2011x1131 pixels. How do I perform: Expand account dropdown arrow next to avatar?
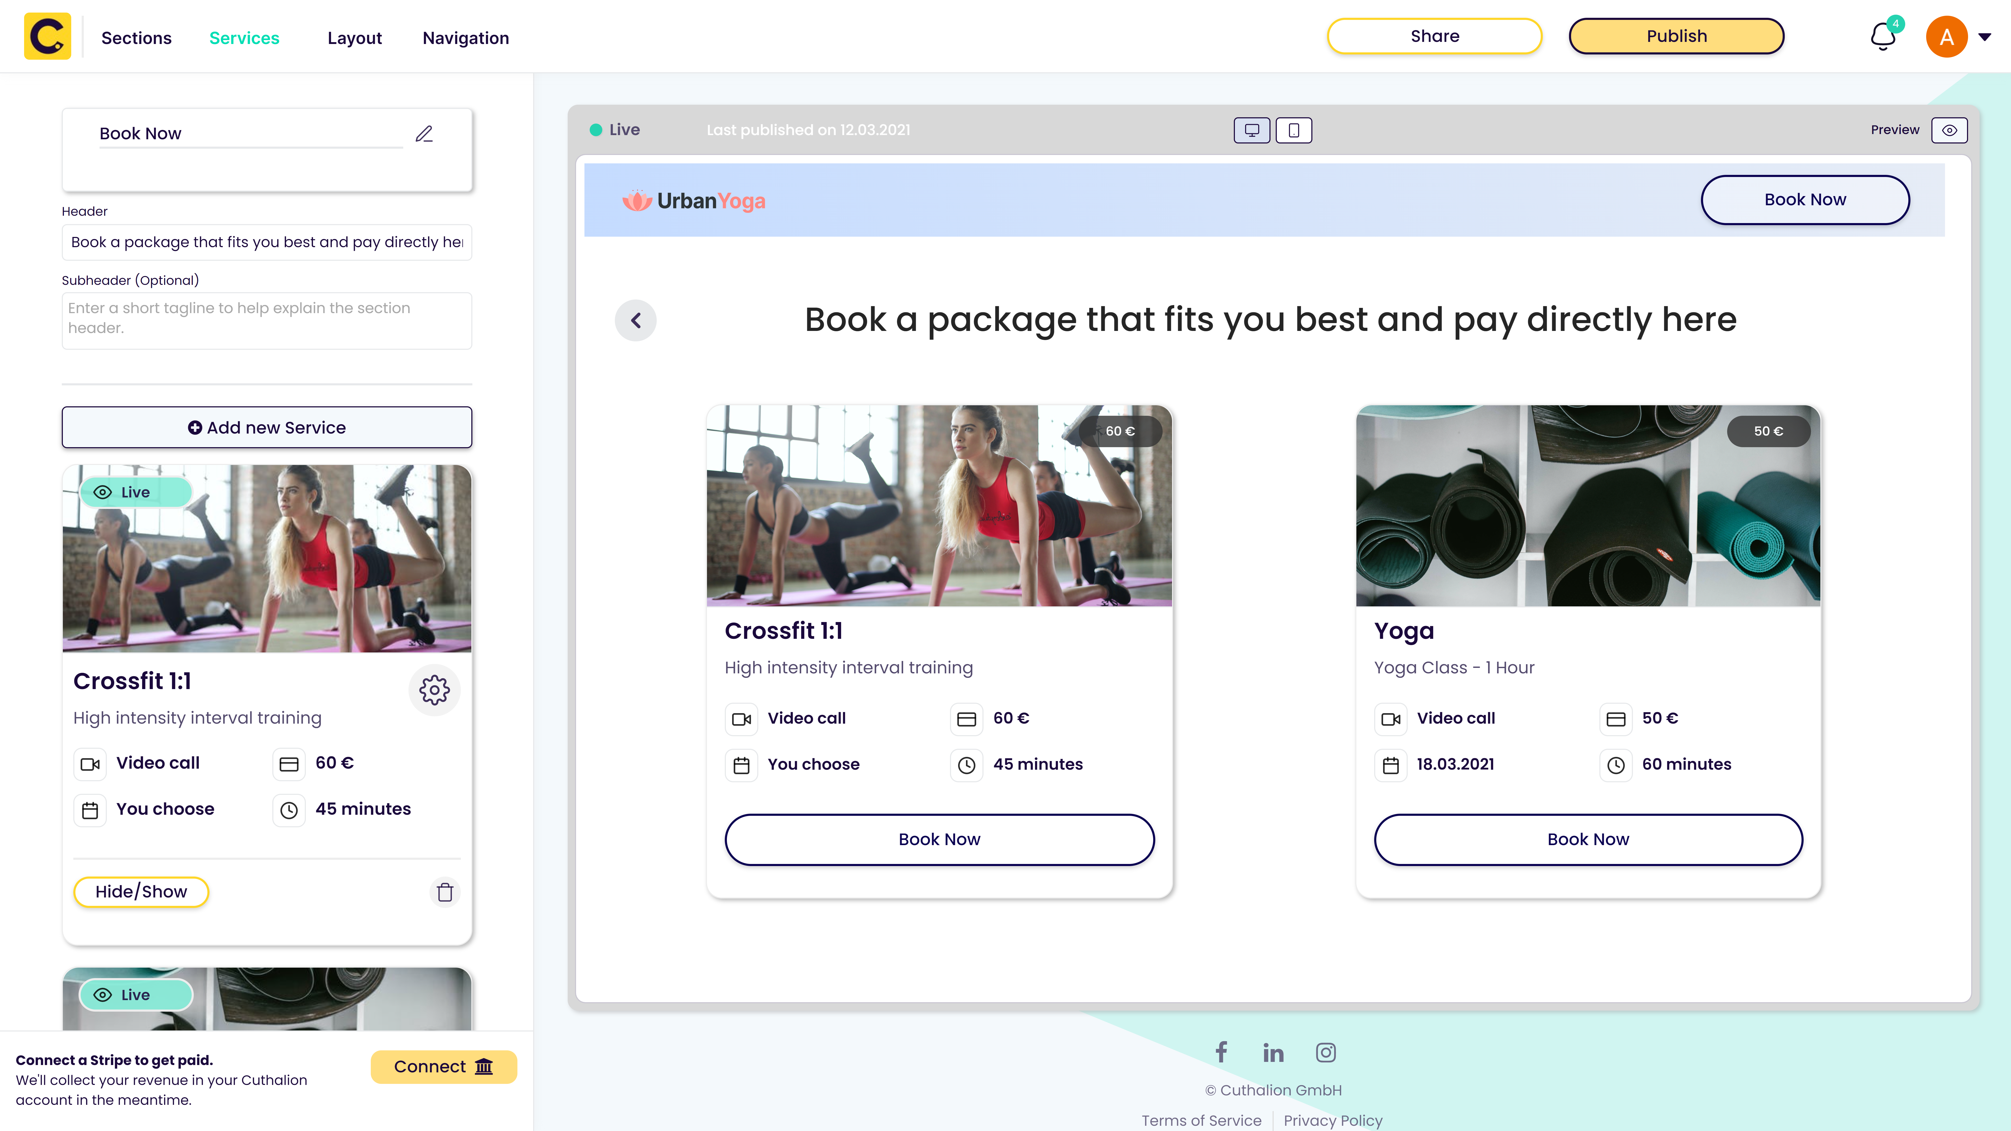(1985, 37)
